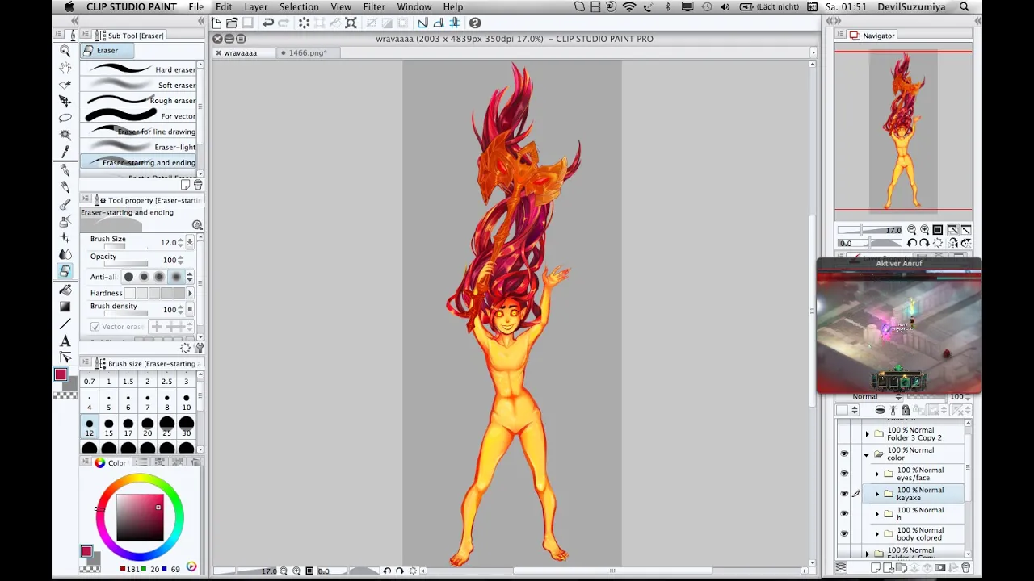Open the File menu
The height and width of the screenshot is (581, 1034).
coord(196,6)
